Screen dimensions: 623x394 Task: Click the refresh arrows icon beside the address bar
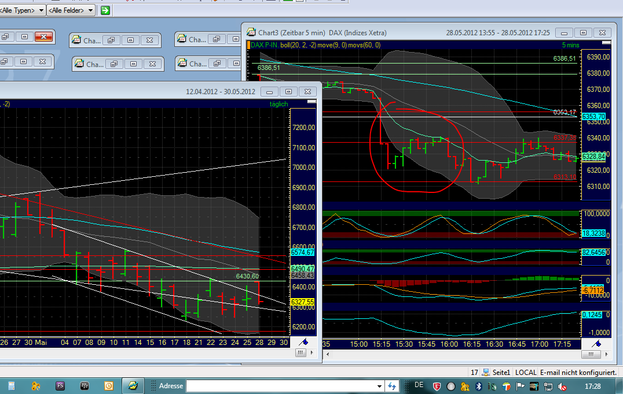click(x=392, y=386)
